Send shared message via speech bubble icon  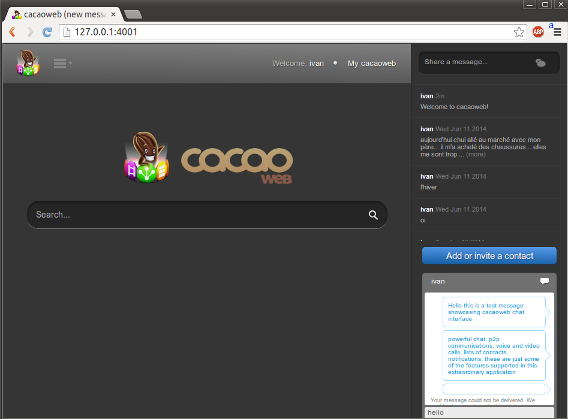540,63
